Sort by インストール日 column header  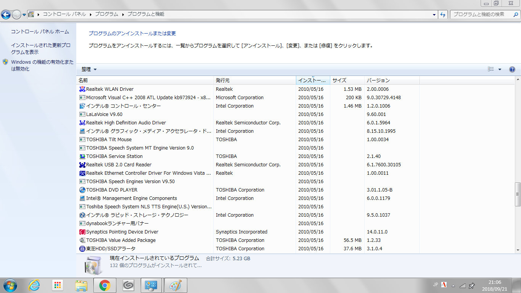click(x=313, y=80)
